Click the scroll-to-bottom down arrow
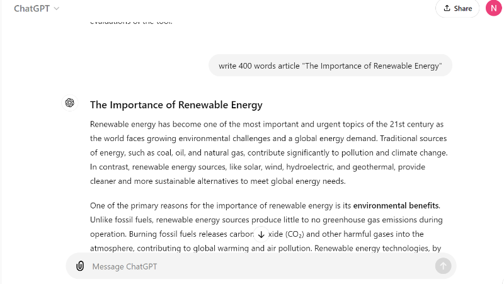 261,234
